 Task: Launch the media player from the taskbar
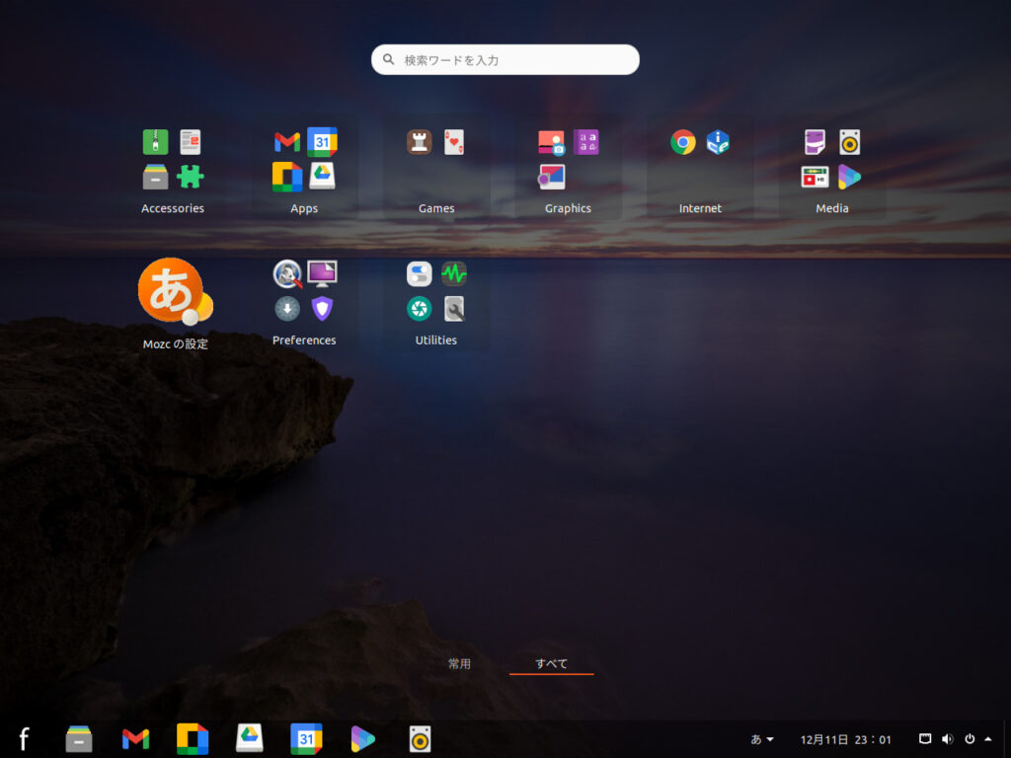coord(363,737)
